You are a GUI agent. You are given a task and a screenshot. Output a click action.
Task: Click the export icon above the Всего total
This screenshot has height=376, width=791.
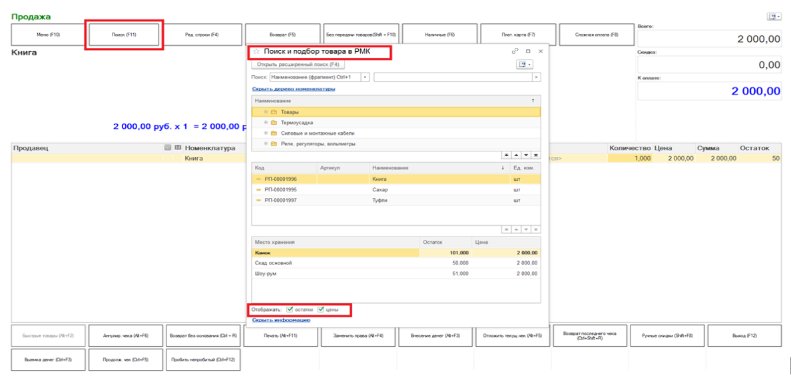point(773,17)
